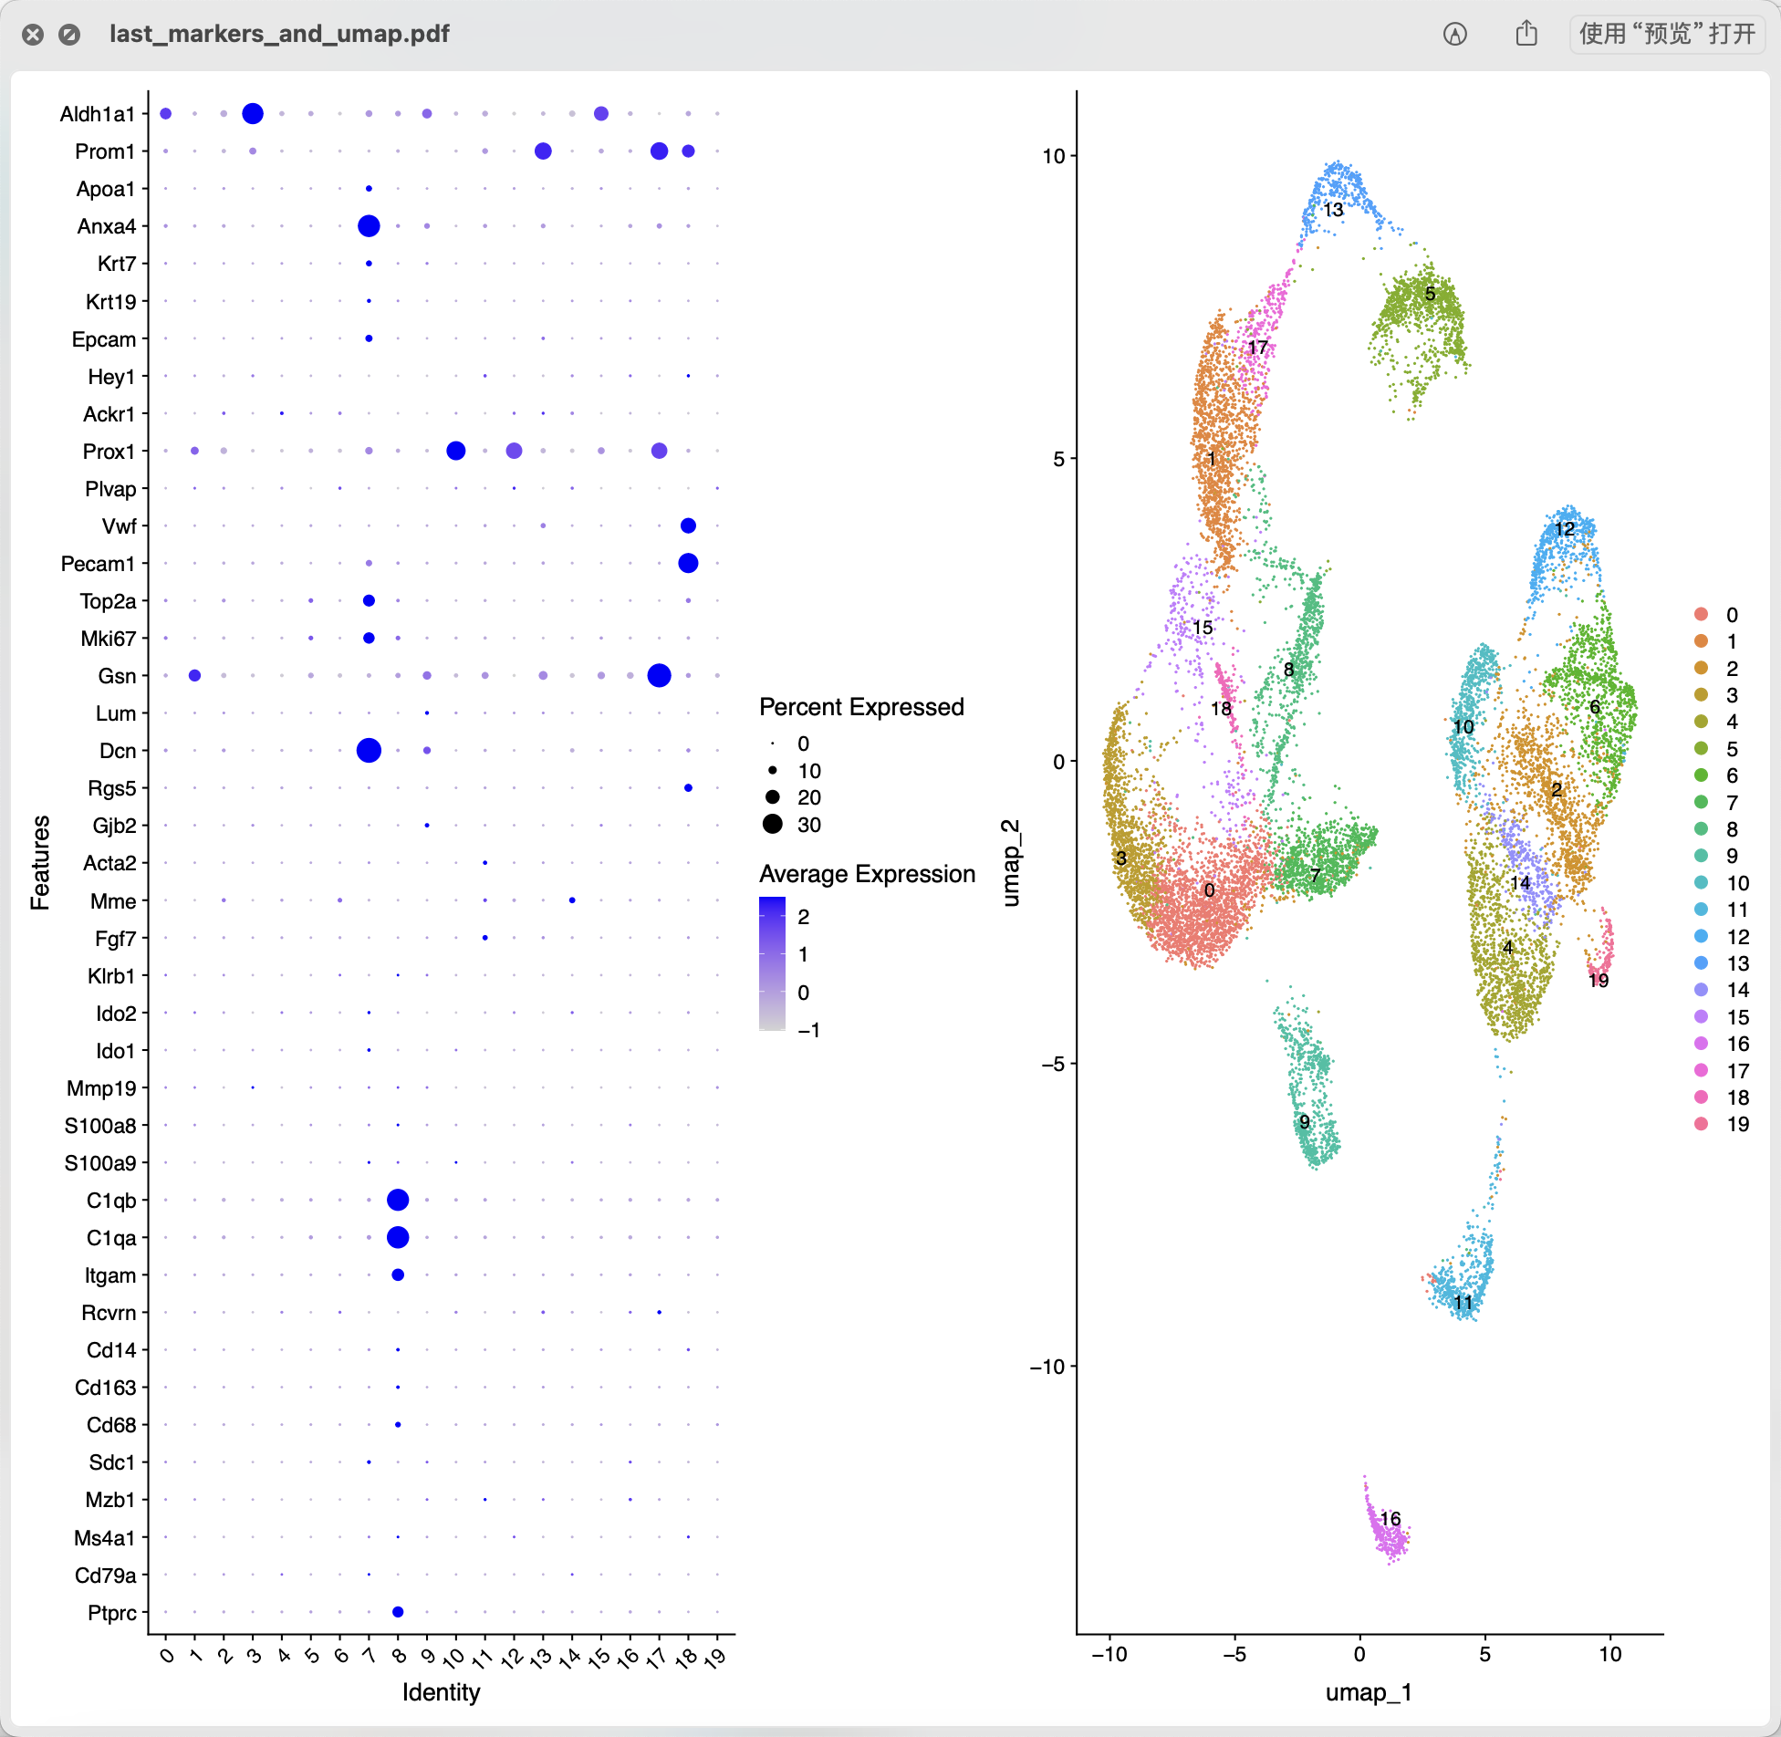Image resolution: width=1781 pixels, height=1737 pixels.
Task: Click the C1qb feature label
Action: 111,1201
